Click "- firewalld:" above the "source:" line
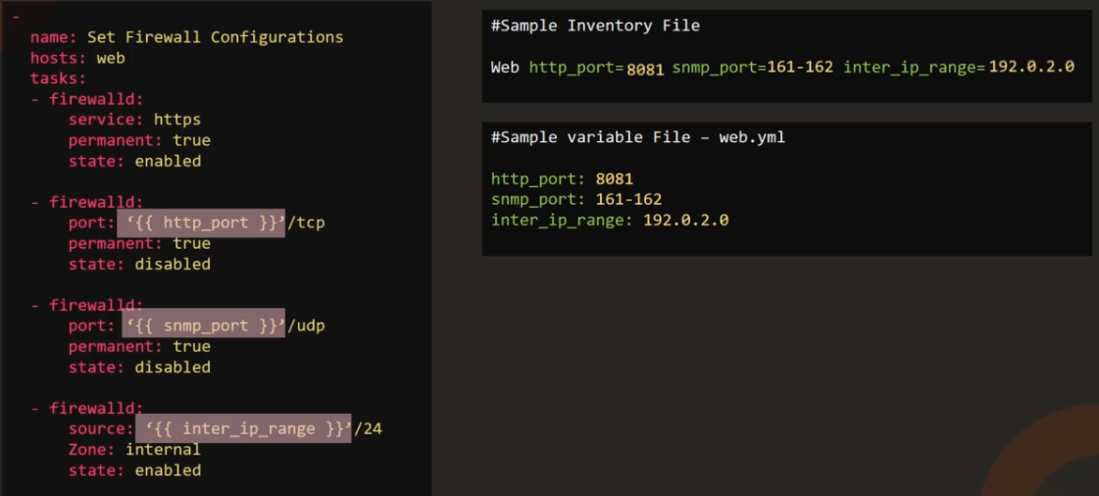This screenshot has width=1099, height=496. (x=87, y=409)
